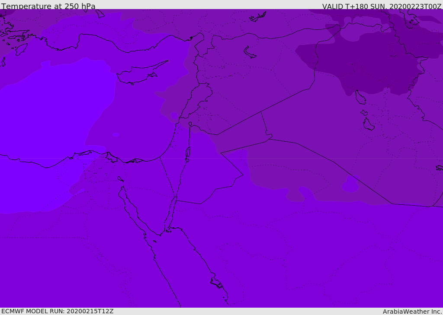Select the 'Temperature at 250 hPa' title
The width and height of the screenshot is (443, 315).
48,6
